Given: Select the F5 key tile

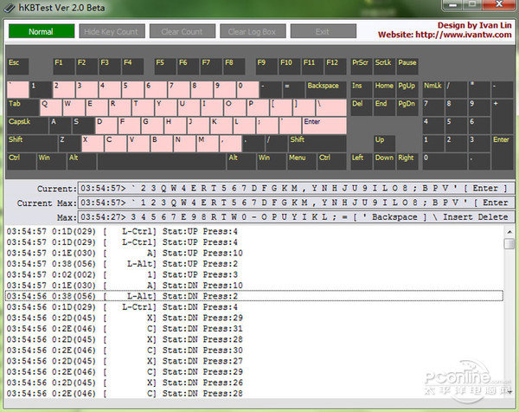Looking at the screenshot, I should [165, 67].
